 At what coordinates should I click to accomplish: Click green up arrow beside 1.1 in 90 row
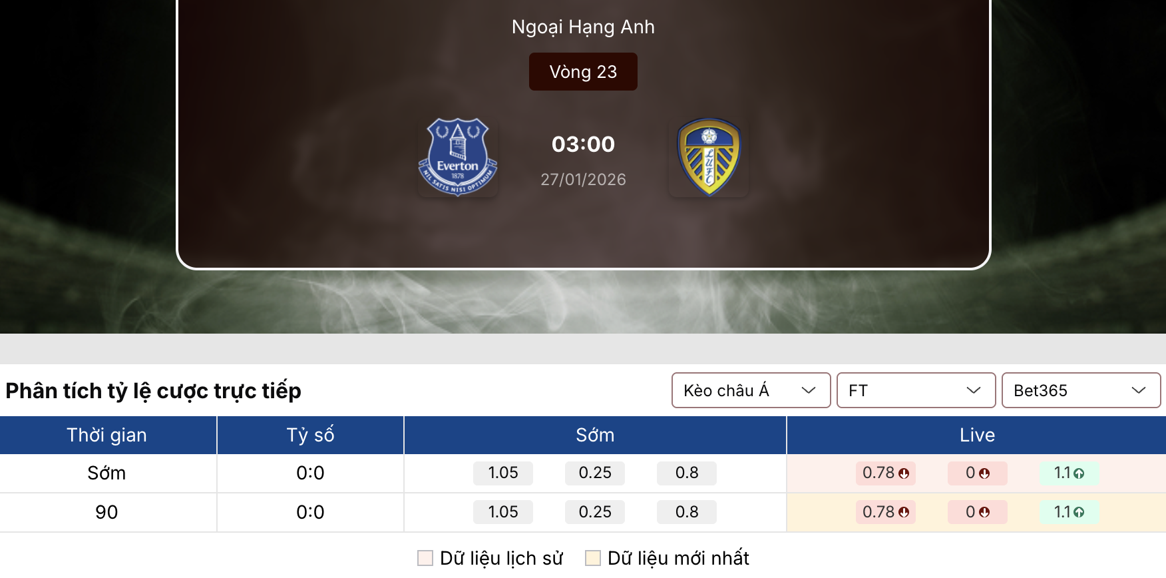[1079, 512]
